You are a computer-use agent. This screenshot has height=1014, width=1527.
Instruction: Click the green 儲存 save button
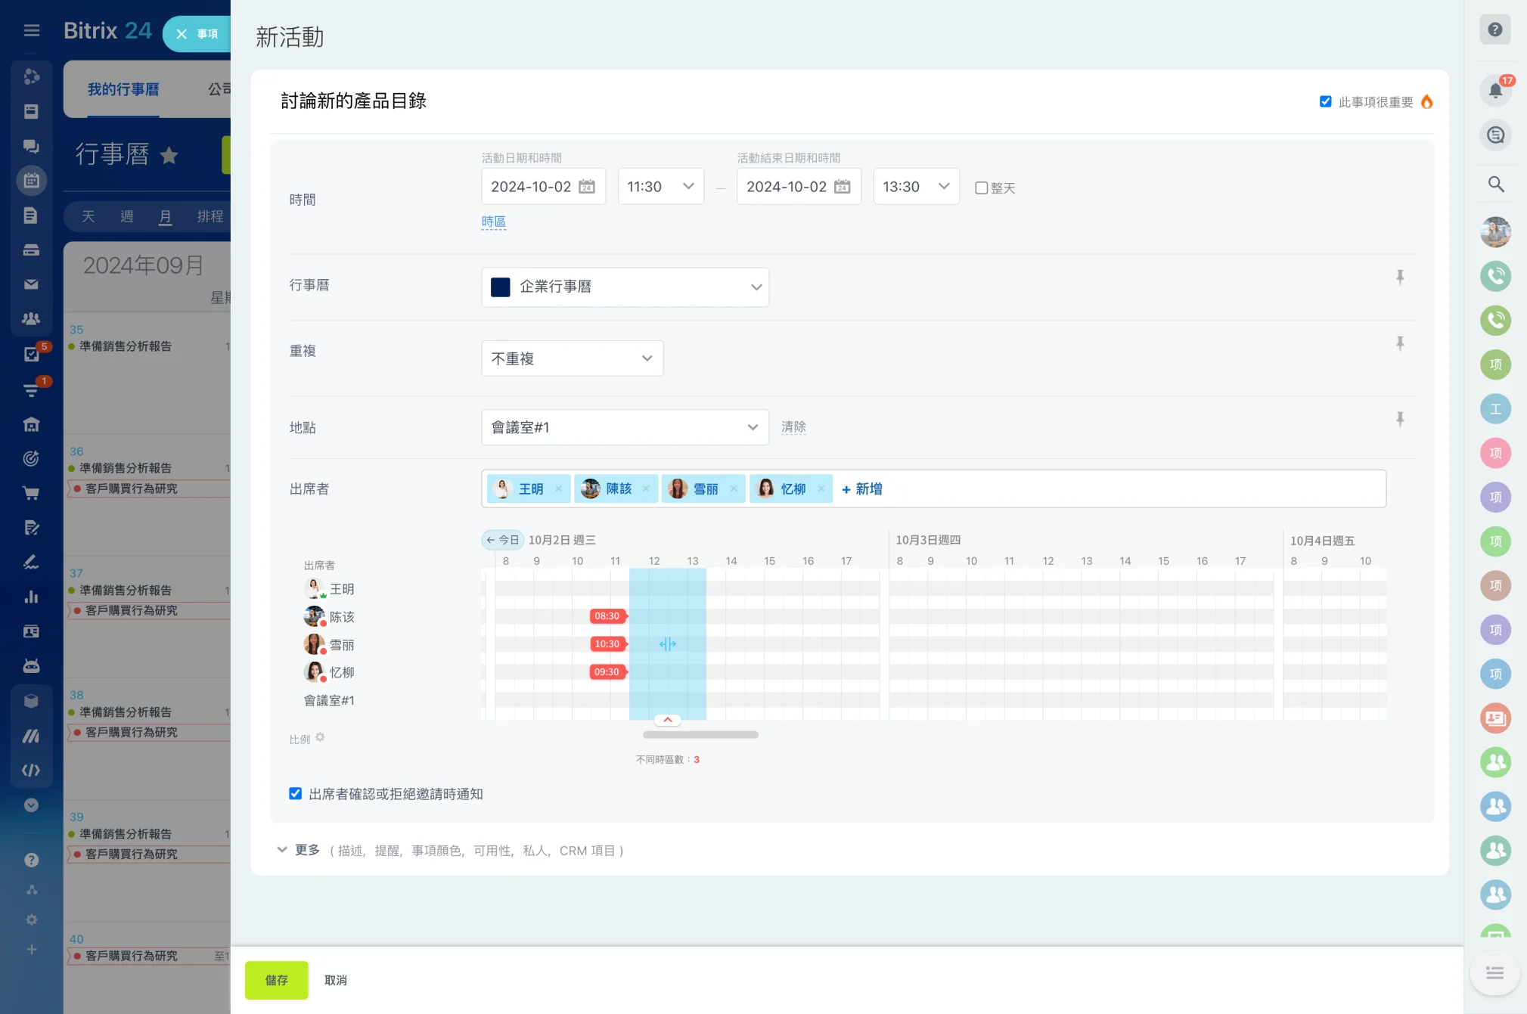(276, 980)
